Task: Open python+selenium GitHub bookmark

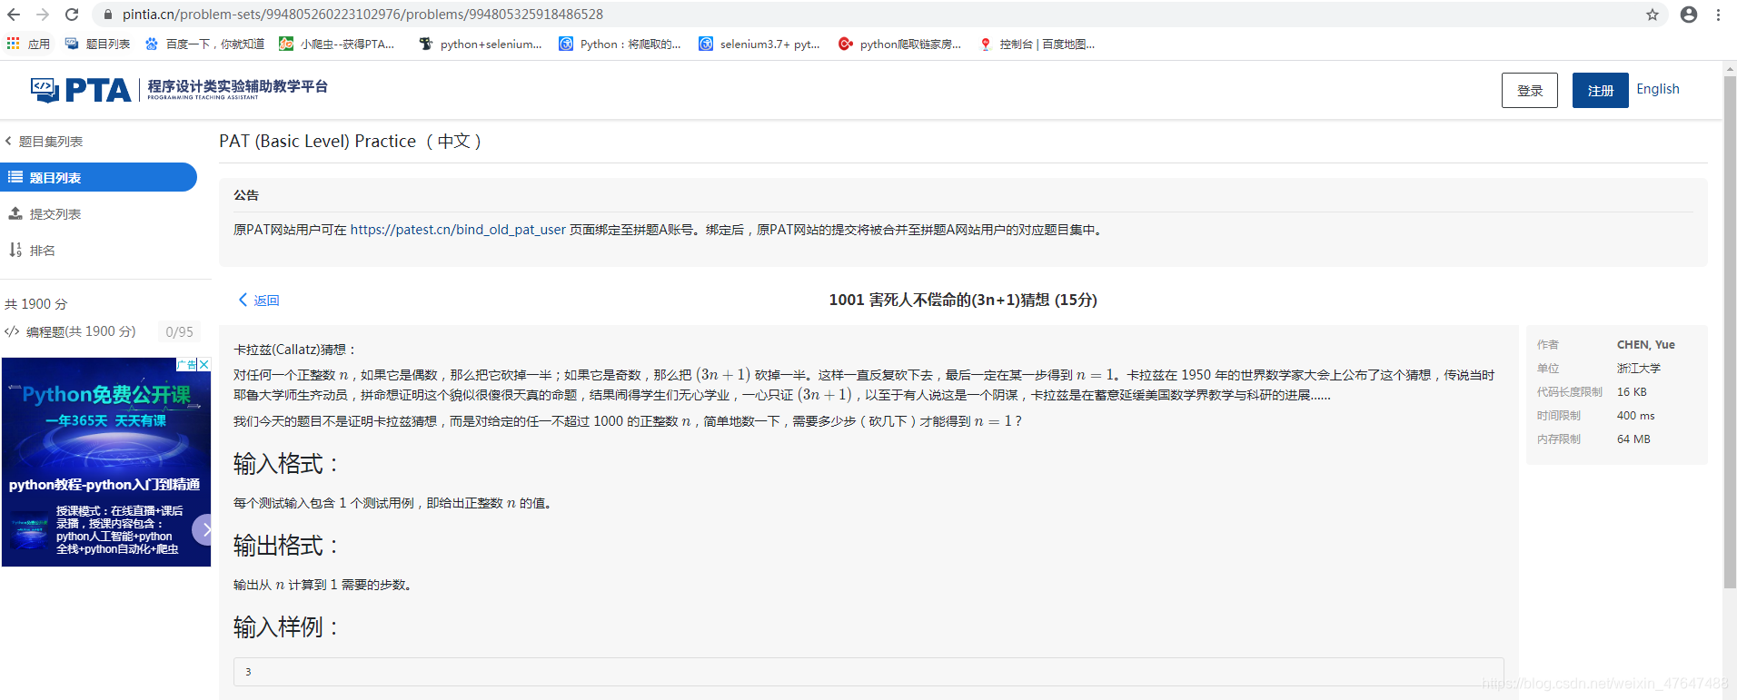Action: click(480, 44)
